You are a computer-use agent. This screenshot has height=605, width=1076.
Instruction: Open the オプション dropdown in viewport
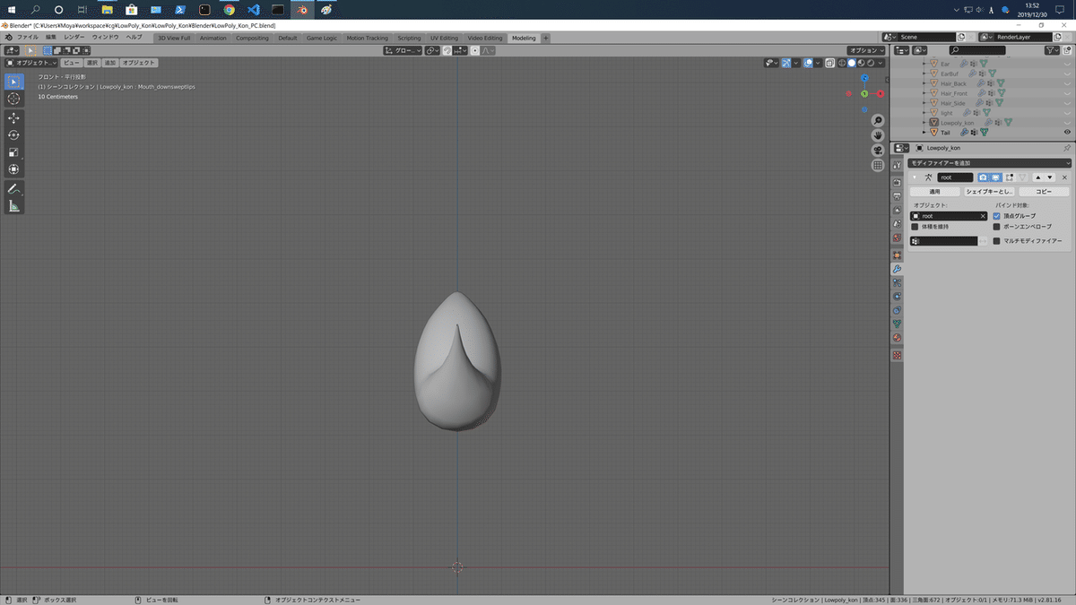(x=867, y=50)
